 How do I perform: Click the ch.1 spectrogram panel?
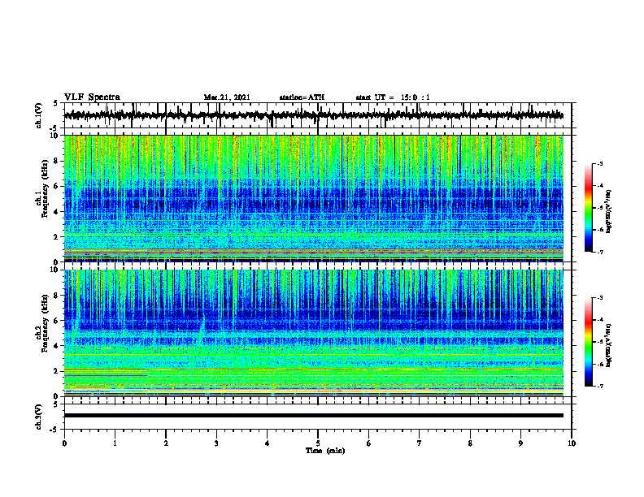(313, 198)
